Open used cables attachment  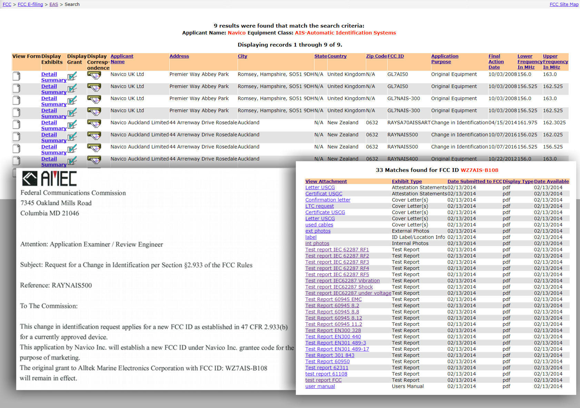pos(319,225)
